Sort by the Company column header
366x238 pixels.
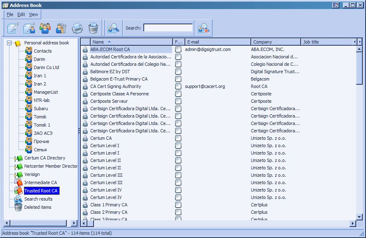(276, 42)
